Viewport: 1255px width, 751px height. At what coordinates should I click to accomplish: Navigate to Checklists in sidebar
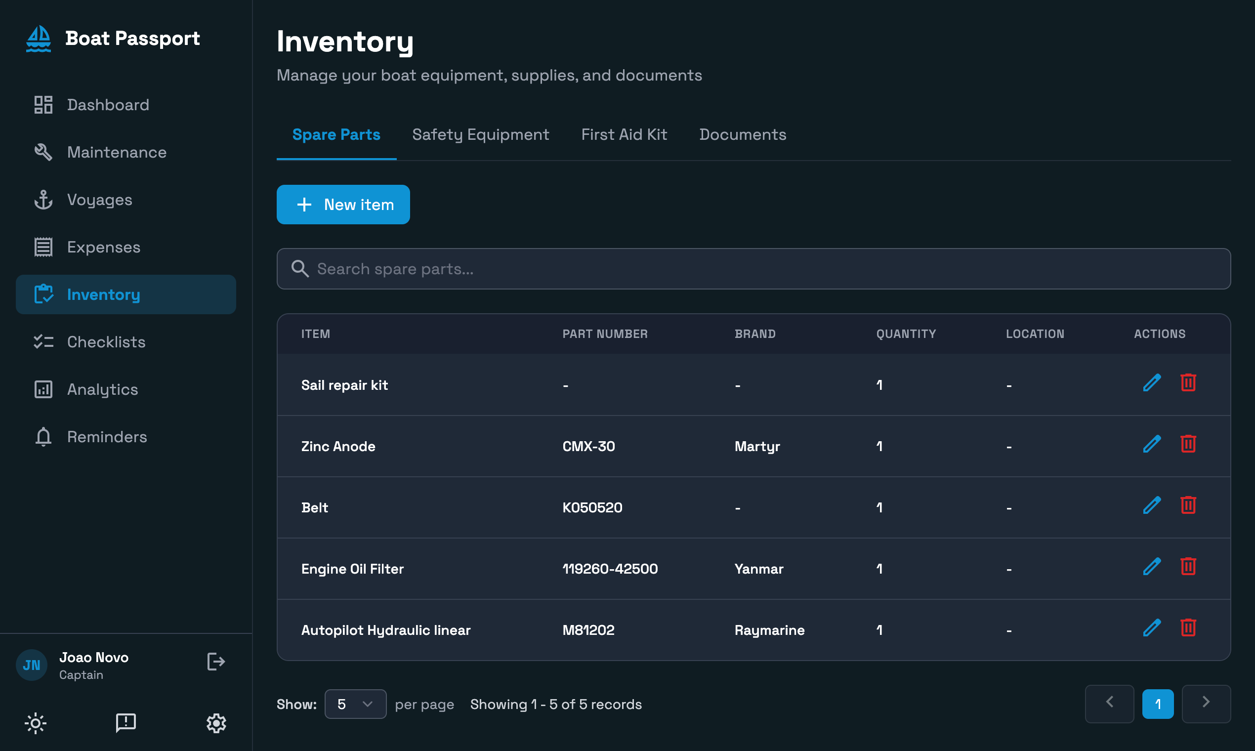click(106, 342)
